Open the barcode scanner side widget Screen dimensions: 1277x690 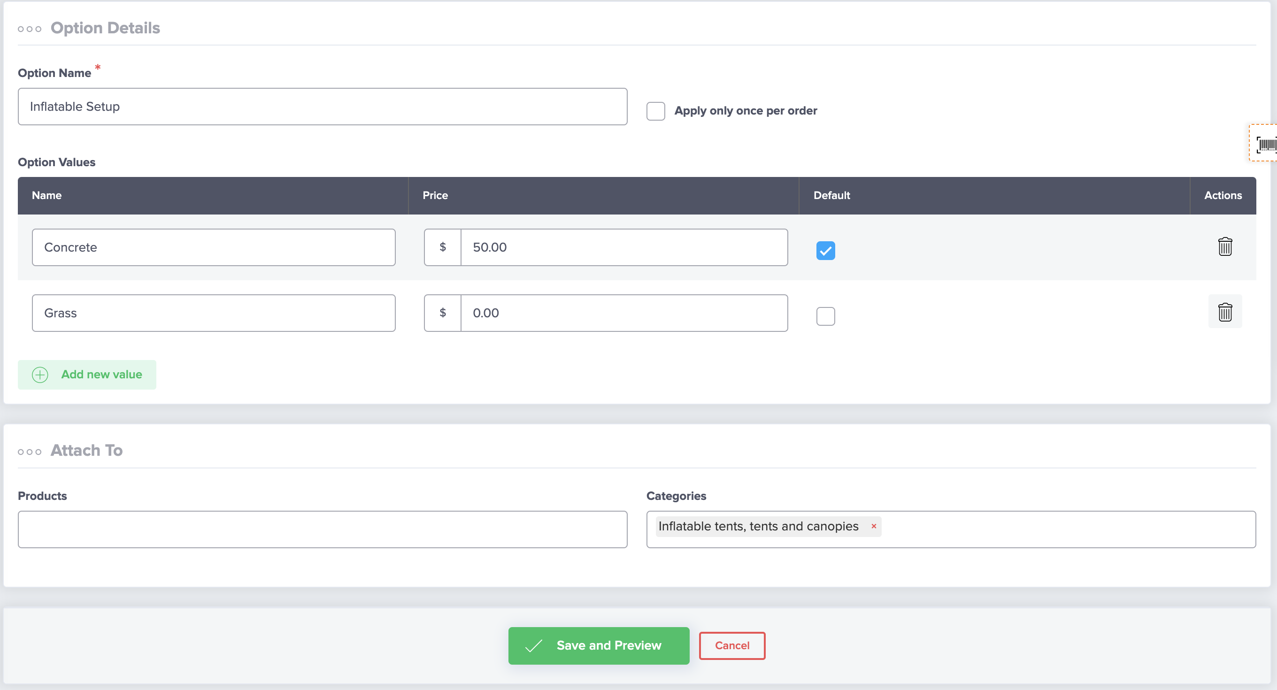[1266, 144]
